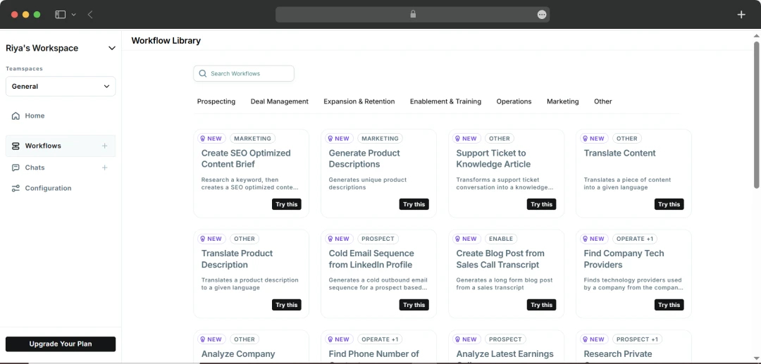This screenshot has height=364, width=761.
Task: Try the Support Ticket to Knowledge Article workflow
Action: (x=542, y=205)
